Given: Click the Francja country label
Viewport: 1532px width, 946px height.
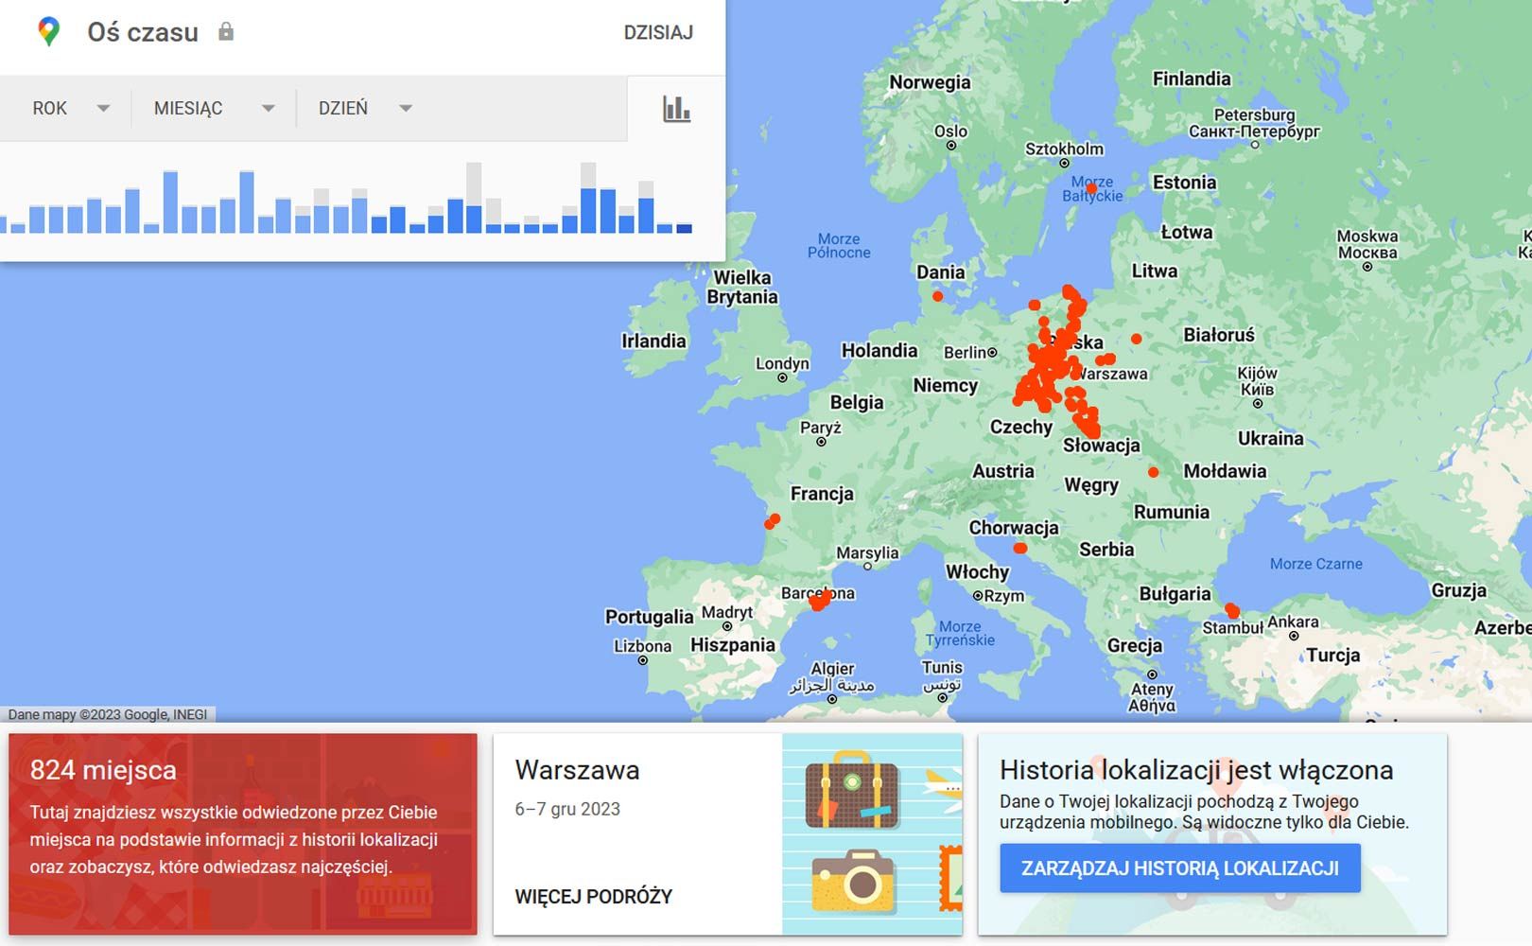Looking at the screenshot, I should pyautogui.click(x=822, y=493).
